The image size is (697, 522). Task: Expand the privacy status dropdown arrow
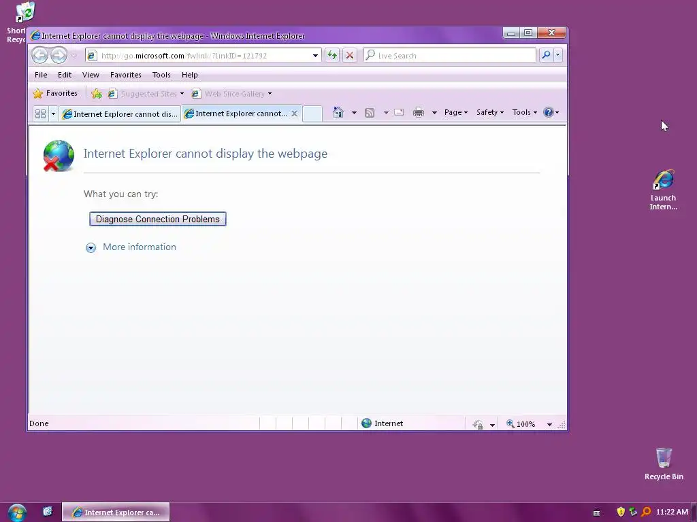(x=492, y=425)
